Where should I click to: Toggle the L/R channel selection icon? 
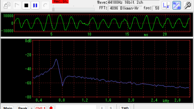166,5
